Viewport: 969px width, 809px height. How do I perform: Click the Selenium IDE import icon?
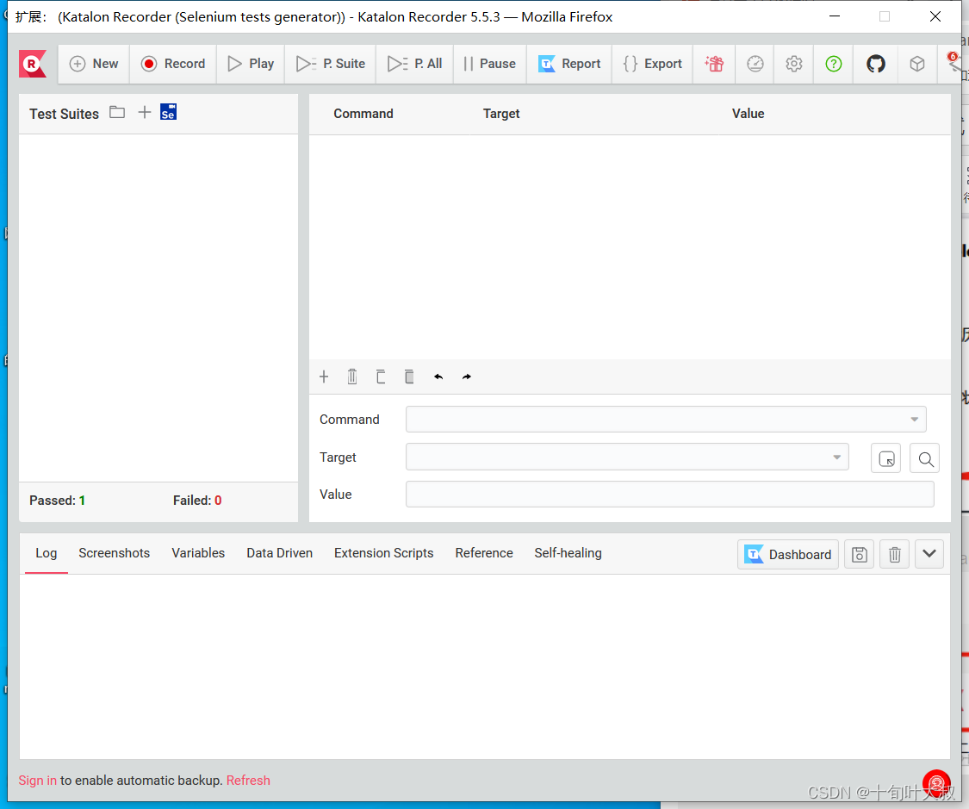pyautogui.click(x=168, y=112)
